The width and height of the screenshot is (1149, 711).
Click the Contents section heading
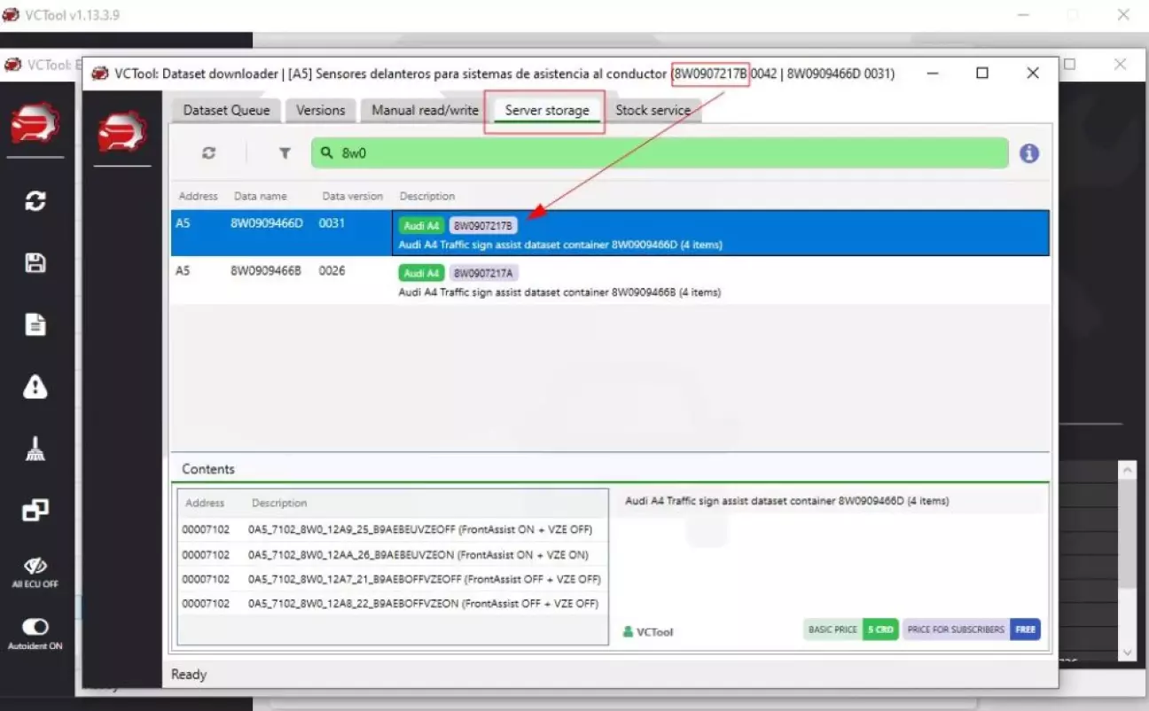tap(208, 469)
